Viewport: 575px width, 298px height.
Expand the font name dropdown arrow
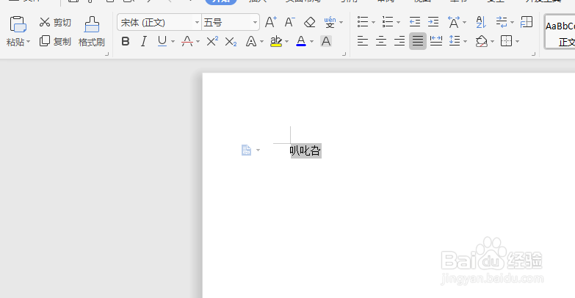(197, 22)
